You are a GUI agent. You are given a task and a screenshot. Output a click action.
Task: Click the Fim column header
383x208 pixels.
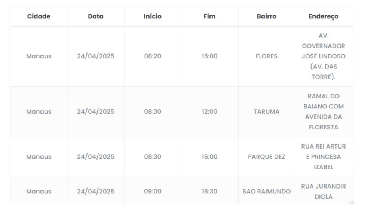point(209,16)
